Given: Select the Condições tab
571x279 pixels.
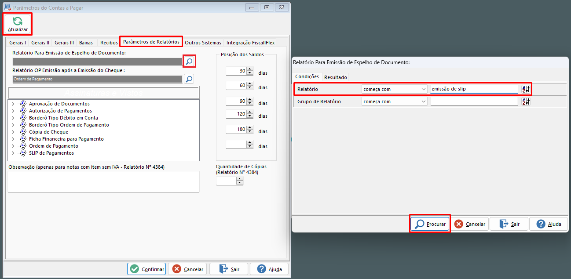Looking at the screenshot, I should coord(307,76).
